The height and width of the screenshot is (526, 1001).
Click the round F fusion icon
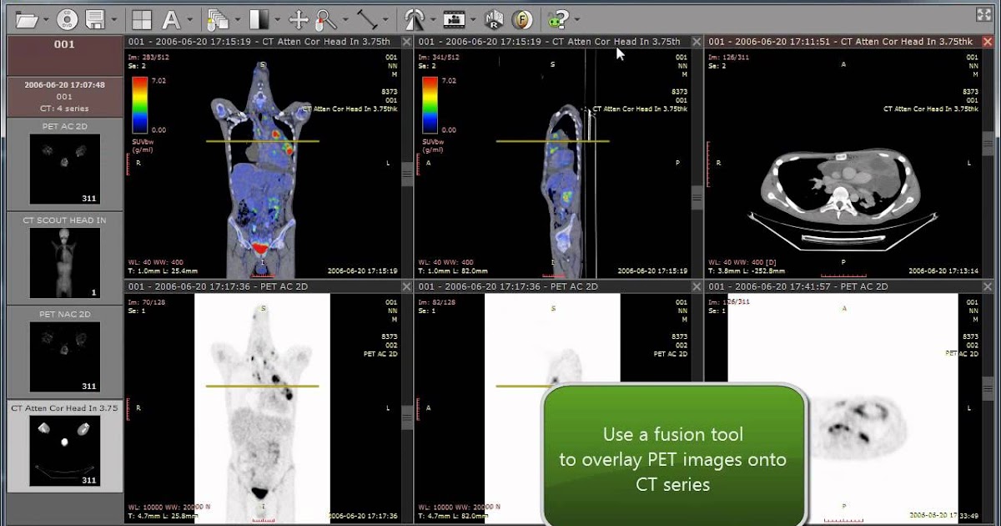click(523, 18)
